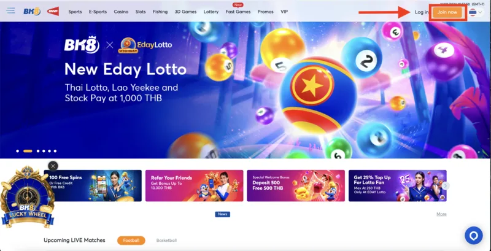
Task: Jump to the first carousel slide dot
Action: point(18,151)
